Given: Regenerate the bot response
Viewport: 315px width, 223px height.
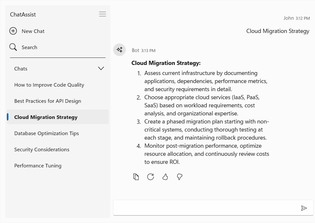Looking at the screenshot, I should (x=151, y=177).
